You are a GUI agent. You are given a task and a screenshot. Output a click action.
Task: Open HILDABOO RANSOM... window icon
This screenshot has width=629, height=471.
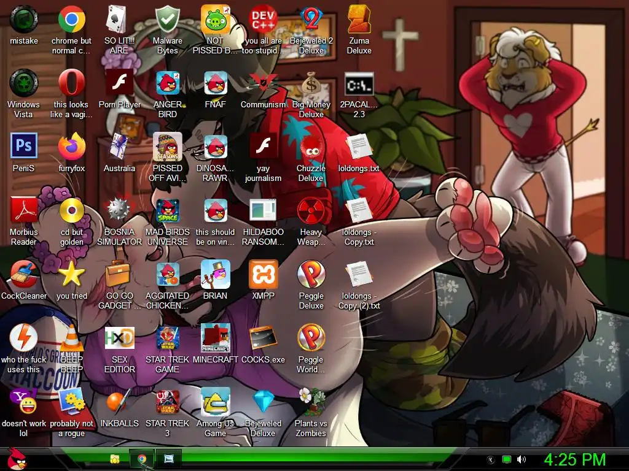click(x=263, y=210)
